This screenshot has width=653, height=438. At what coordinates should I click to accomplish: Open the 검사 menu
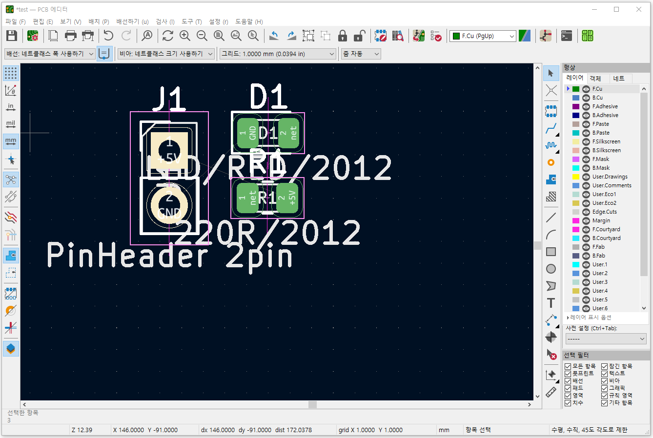[165, 21]
